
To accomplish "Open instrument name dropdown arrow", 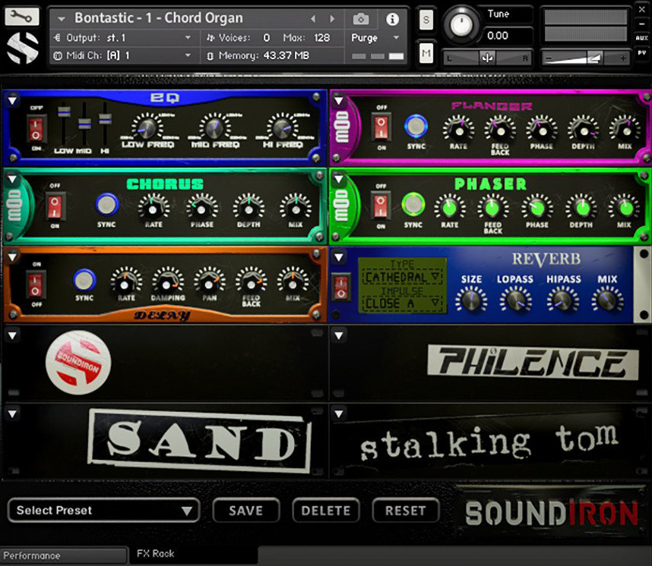I will click(x=62, y=19).
